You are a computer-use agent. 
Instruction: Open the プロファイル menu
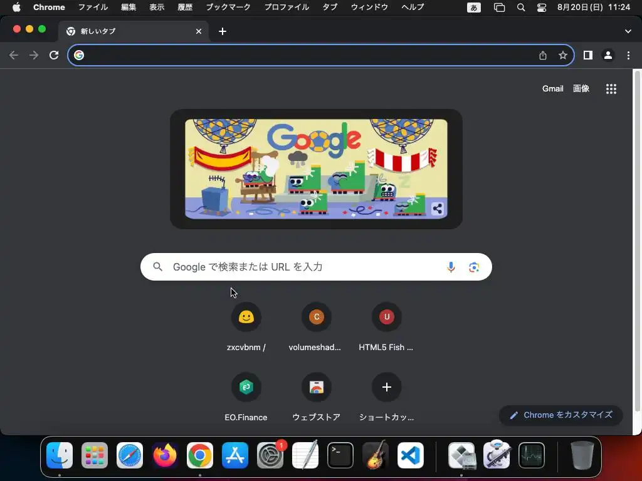click(x=287, y=7)
